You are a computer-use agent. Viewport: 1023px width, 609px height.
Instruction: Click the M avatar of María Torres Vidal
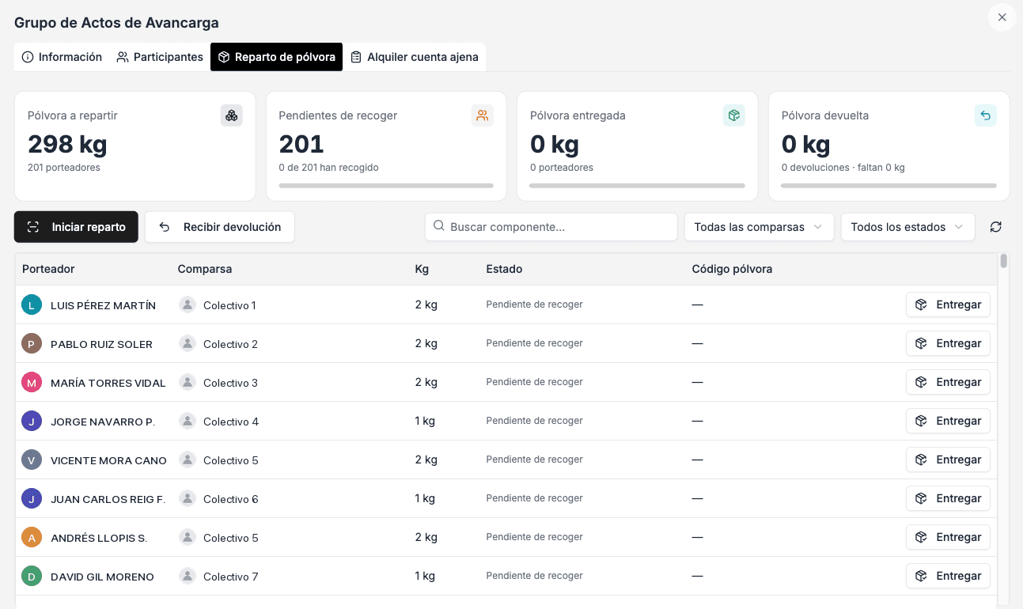click(x=32, y=383)
